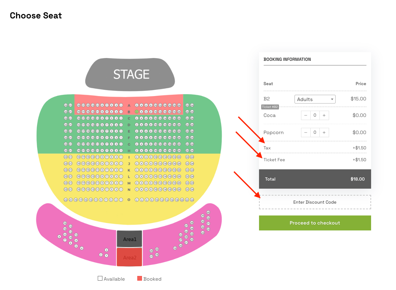Pick pink balcony seat 19
Image resolution: width=396 pixels, height=290 pixels.
click(x=175, y=248)
